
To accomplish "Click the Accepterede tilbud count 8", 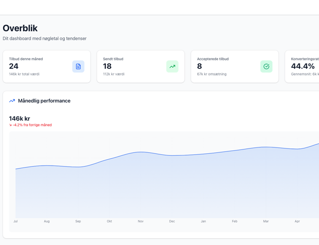I will [x=199, y=66].
